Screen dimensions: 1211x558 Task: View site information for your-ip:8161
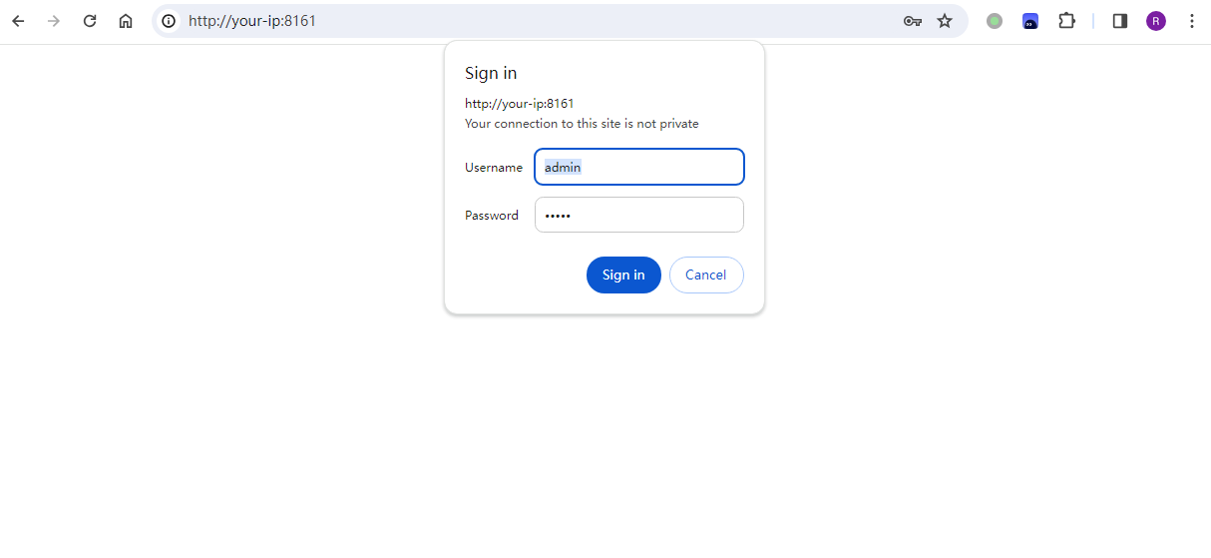pyautogui.click(x=169, y=21)
